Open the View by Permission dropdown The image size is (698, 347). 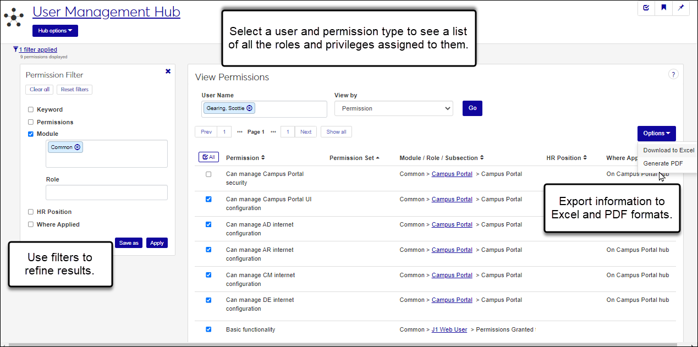click(393, 108)
